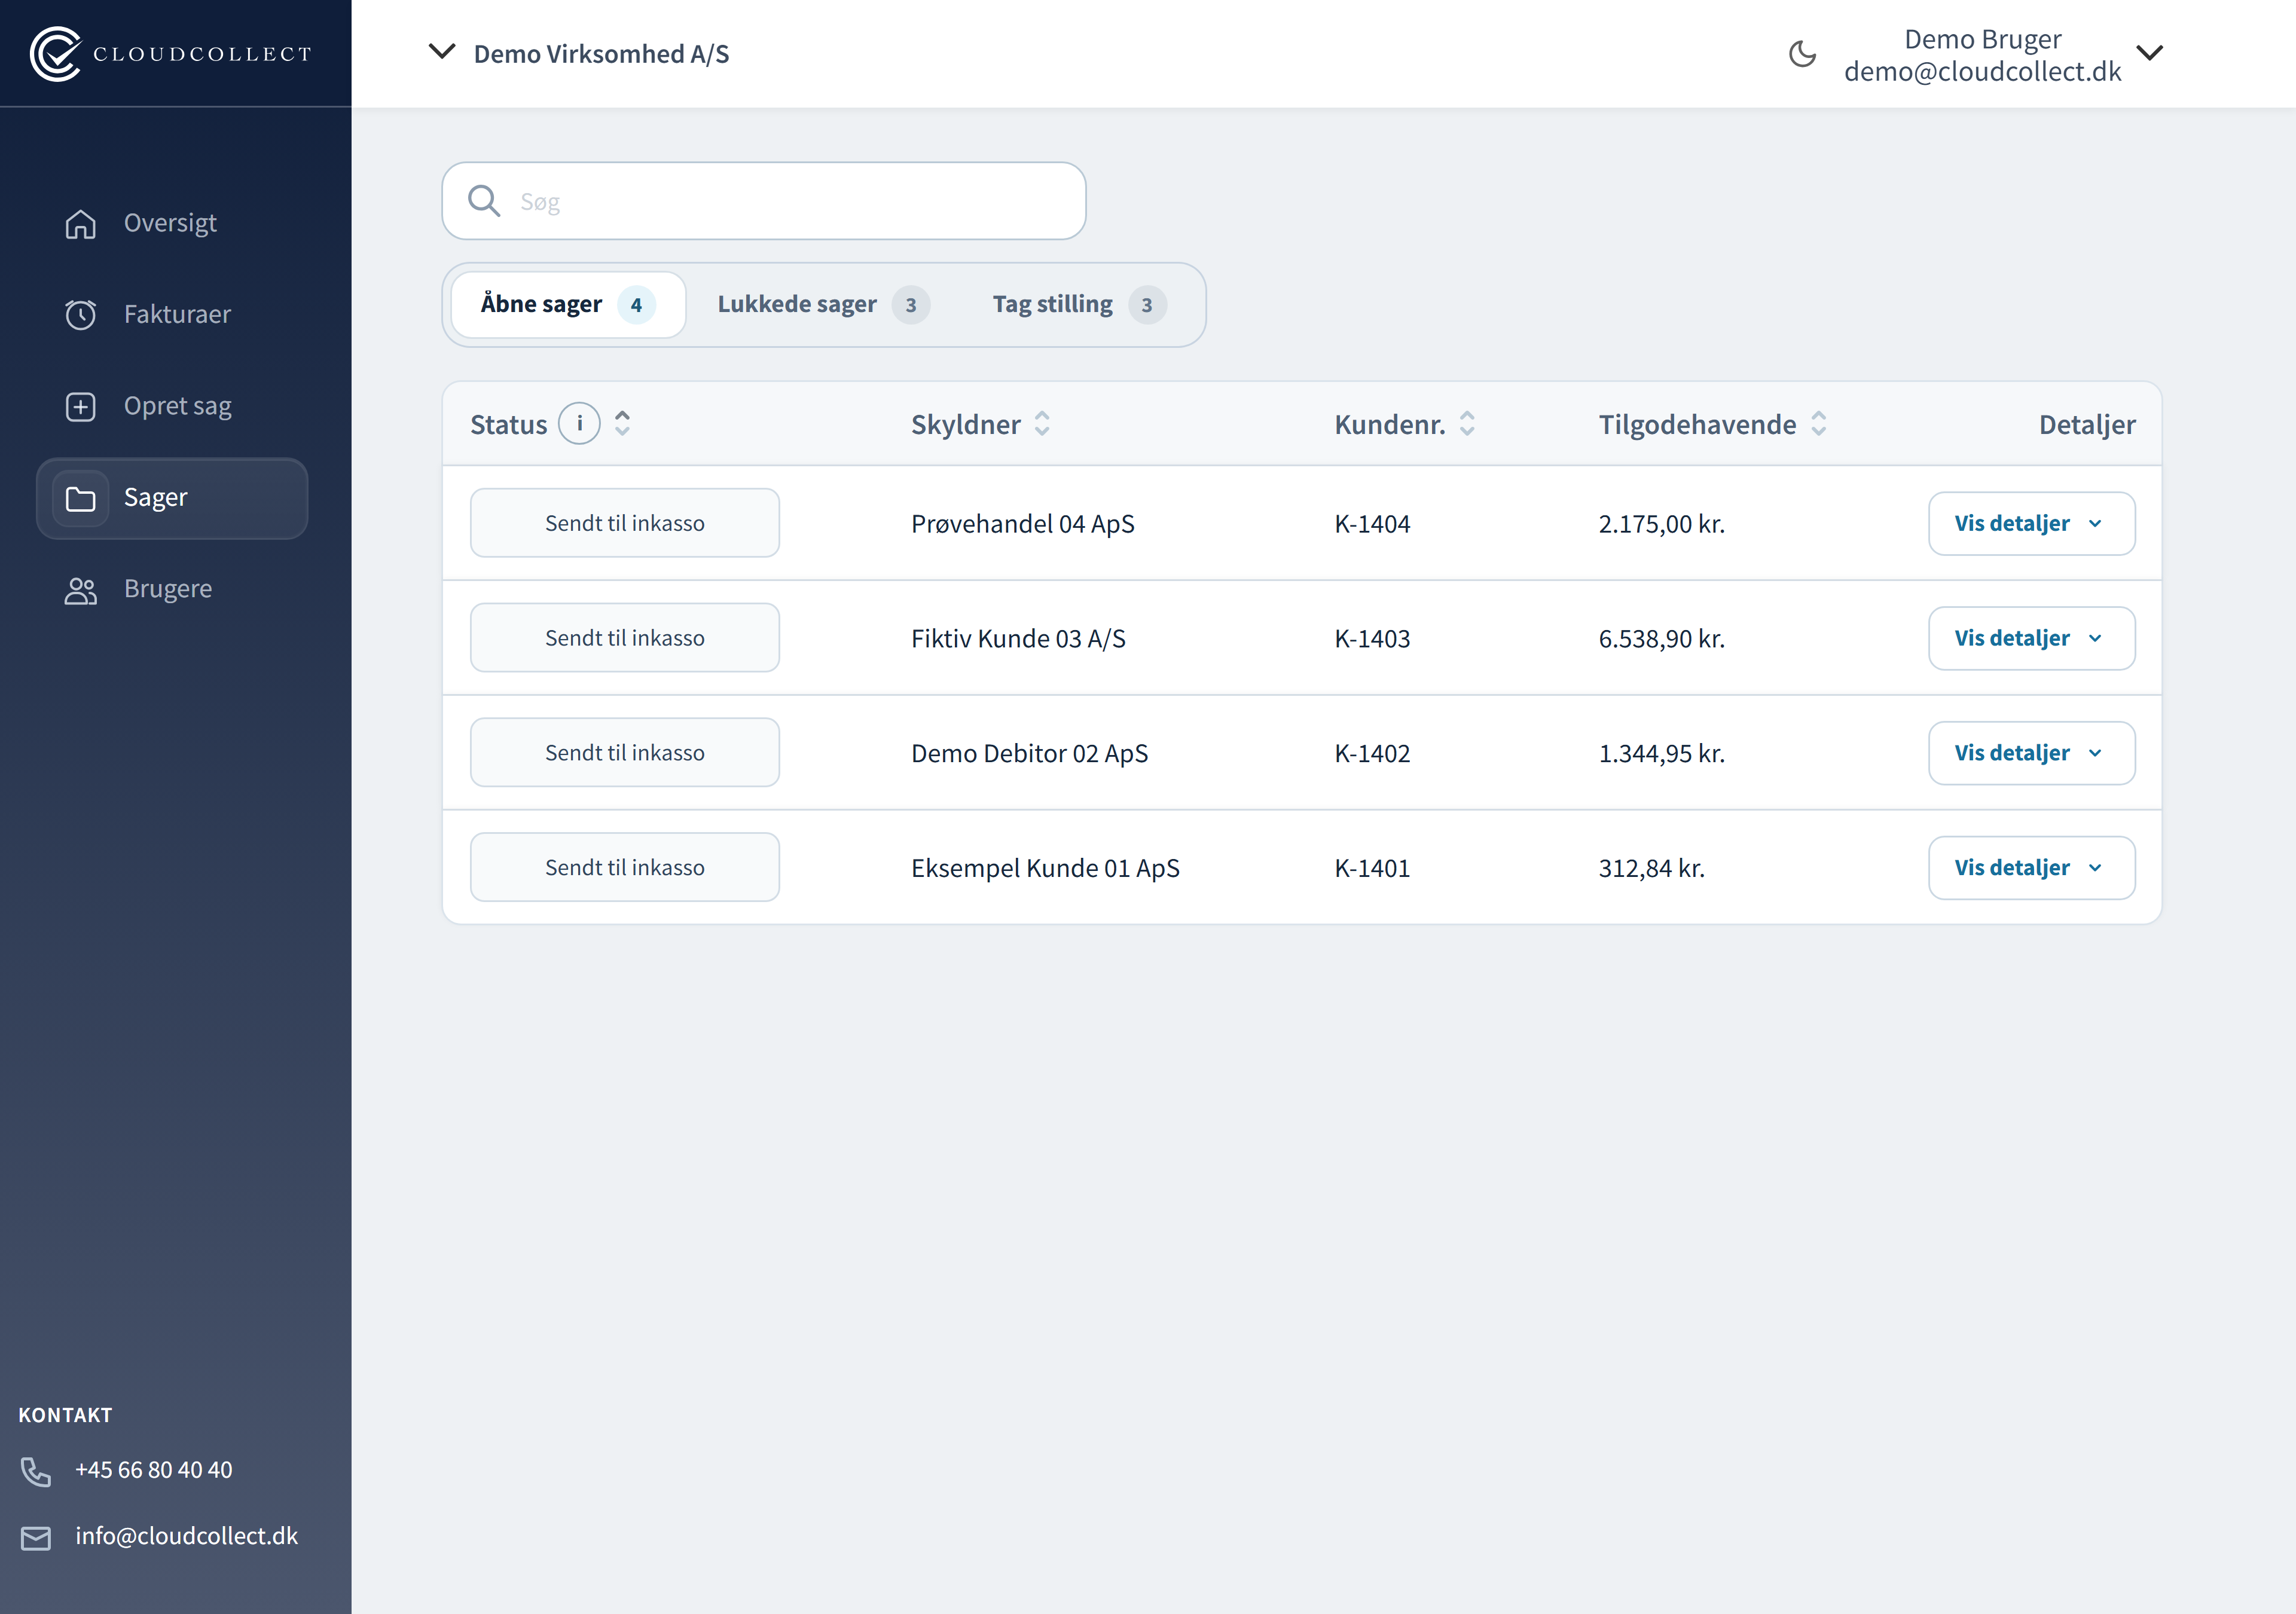Image resolution: width=2296 pixels, height=1614 pixels.
Task: Click demo@cloudcollect.dk account email
Action: [x=1983, y=72]
